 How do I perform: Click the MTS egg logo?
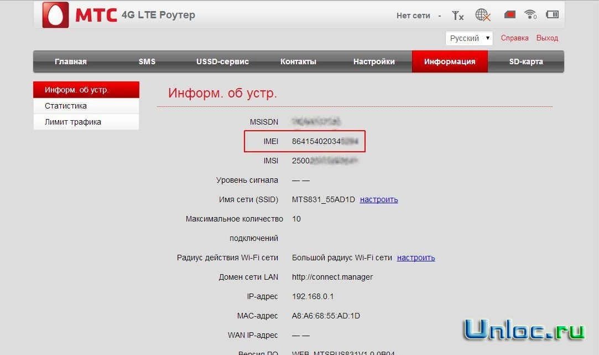point(55,14)
